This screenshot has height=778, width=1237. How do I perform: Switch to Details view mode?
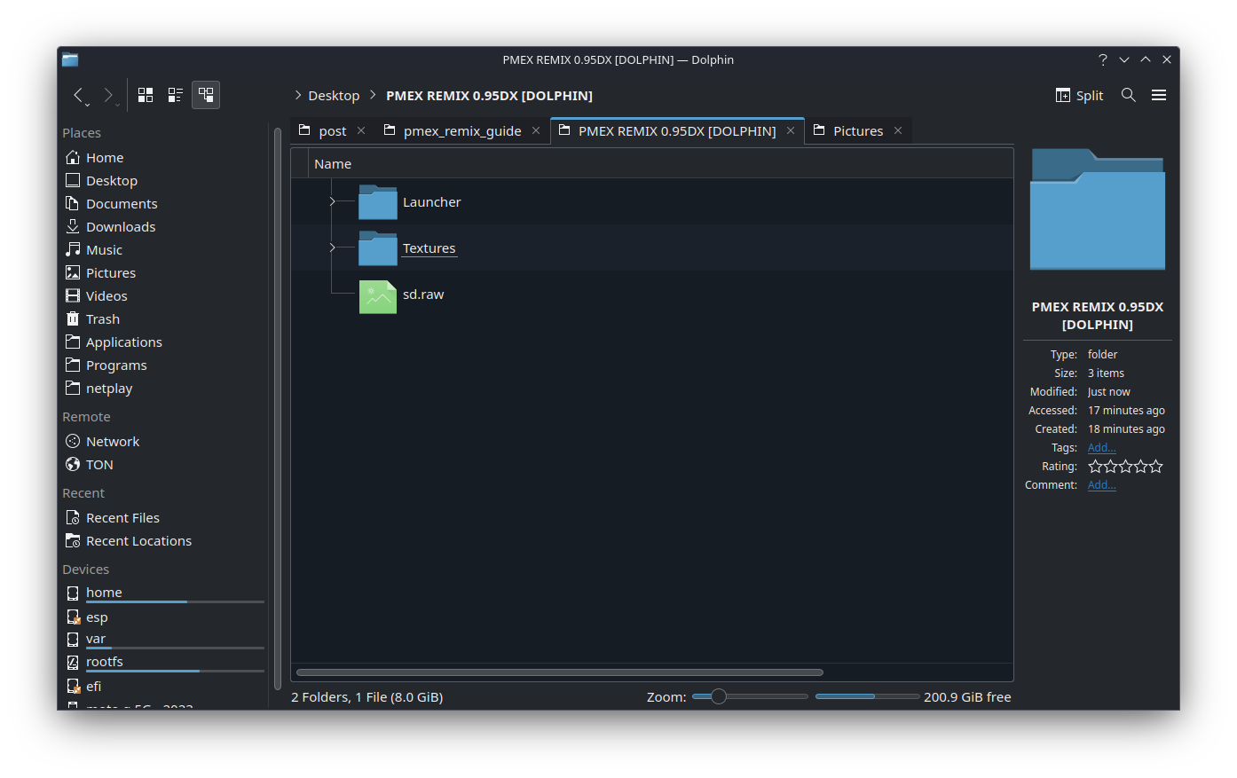(206, 95)
